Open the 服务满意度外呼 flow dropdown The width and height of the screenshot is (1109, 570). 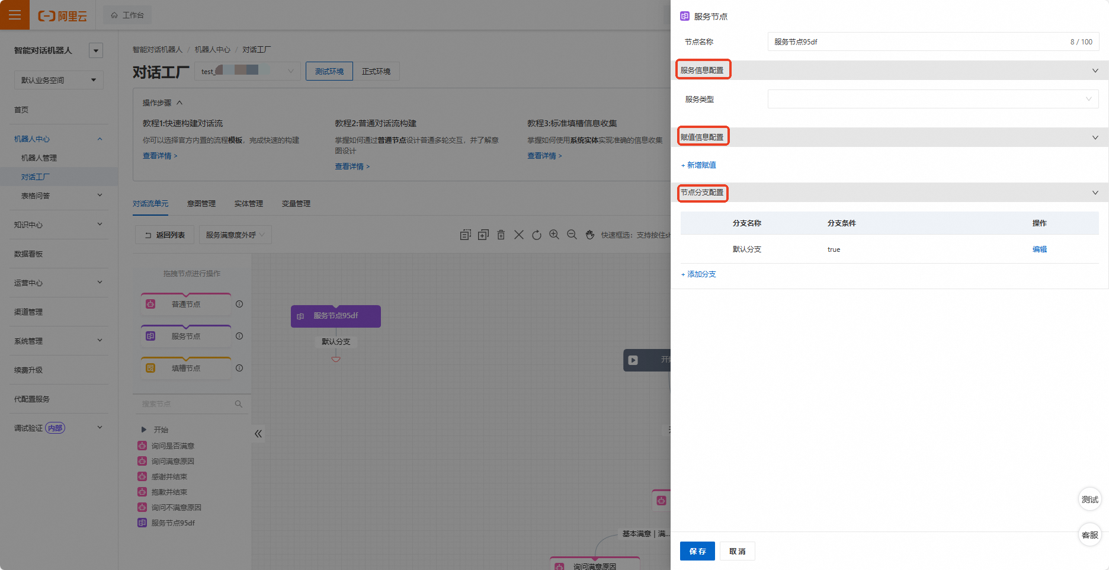coord(235,235)
